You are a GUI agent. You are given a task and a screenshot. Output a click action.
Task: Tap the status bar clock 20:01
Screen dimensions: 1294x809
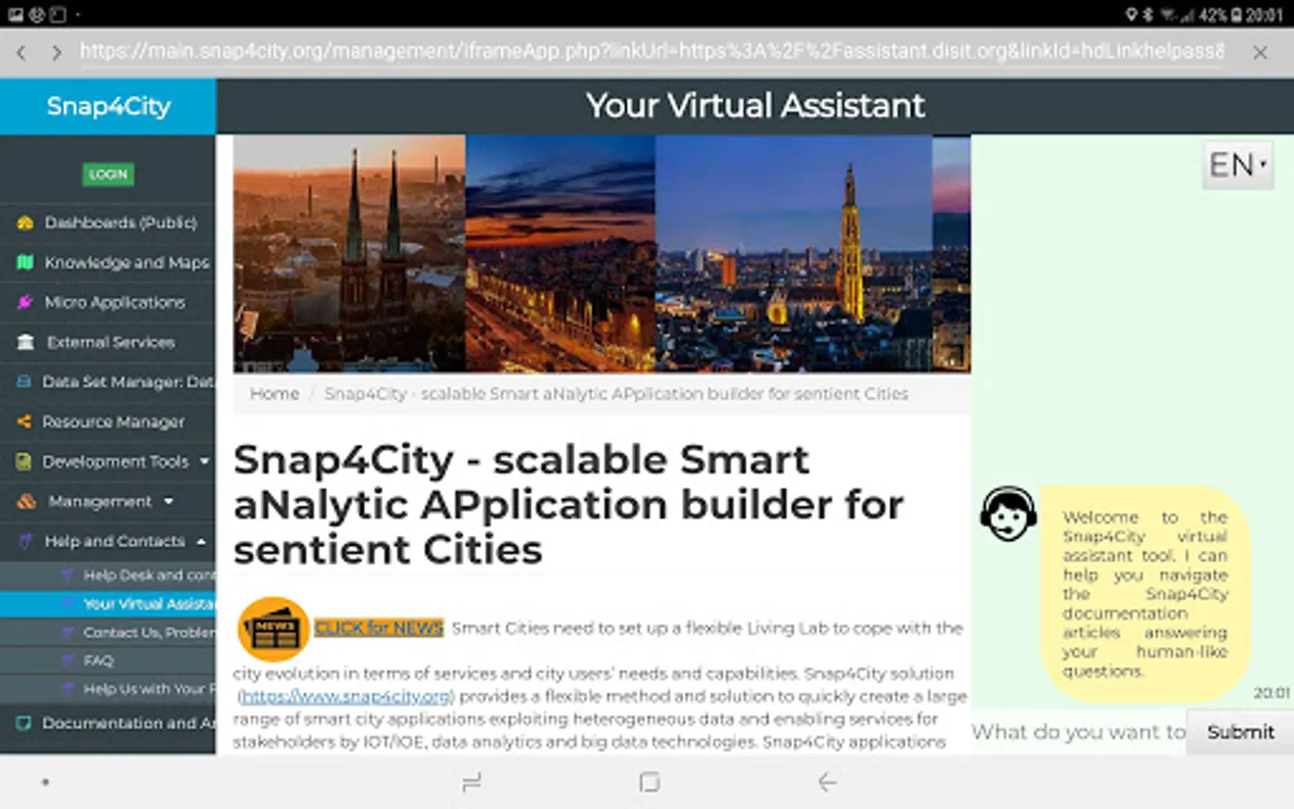tap(1264, 14)
